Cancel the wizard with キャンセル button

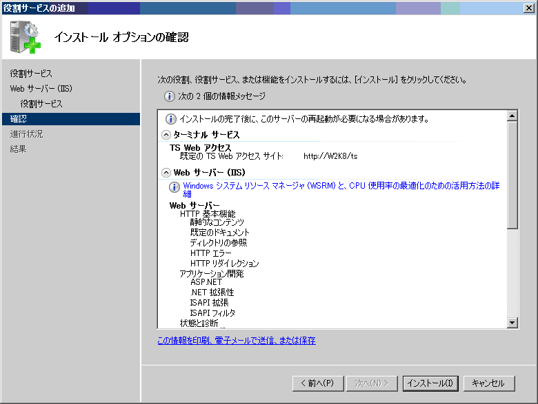click(x=488, y=383)
